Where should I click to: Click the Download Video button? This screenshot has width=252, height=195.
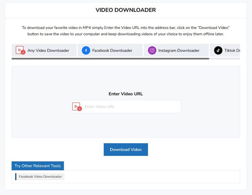[x=126, y=149]
